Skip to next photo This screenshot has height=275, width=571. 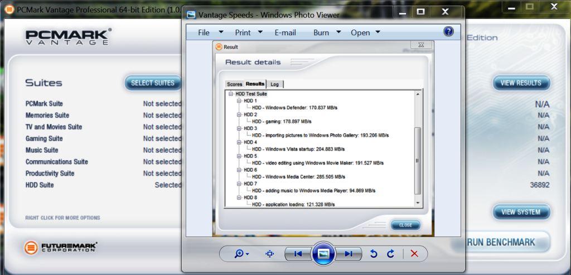tap(349, 254)
